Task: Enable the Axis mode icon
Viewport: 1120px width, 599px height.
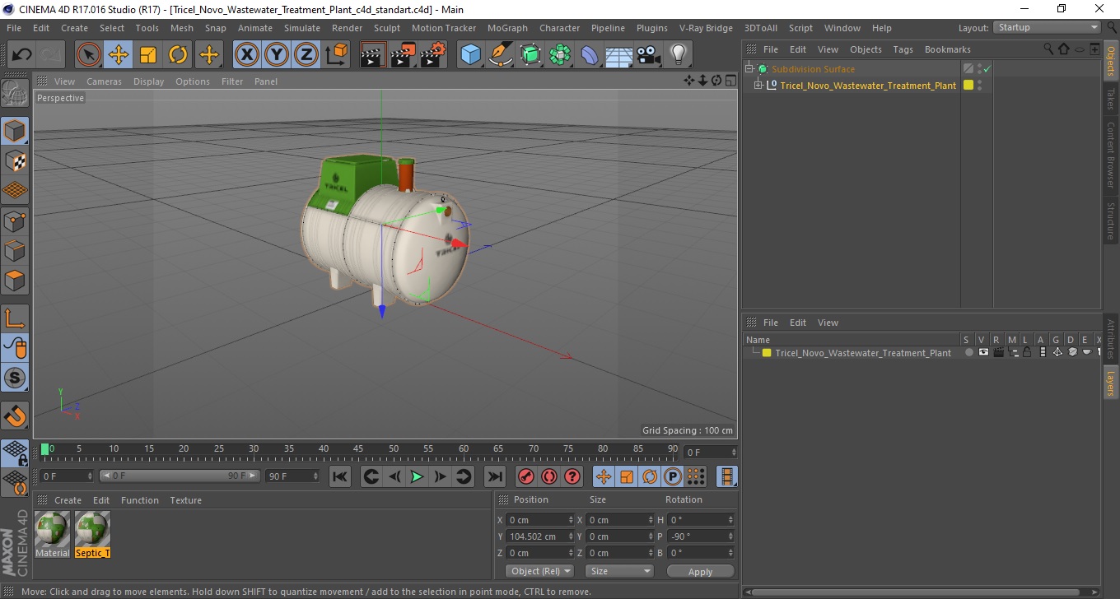Action: [x=15, y=318]
